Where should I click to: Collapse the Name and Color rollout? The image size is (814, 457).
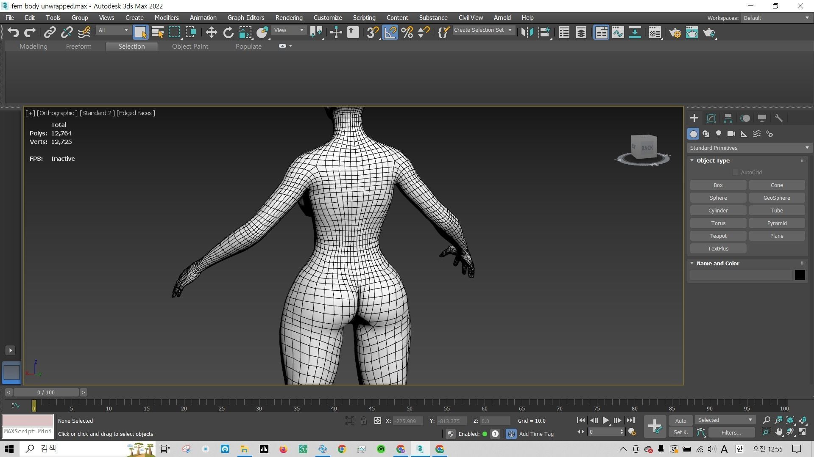[x=692, y=263]
